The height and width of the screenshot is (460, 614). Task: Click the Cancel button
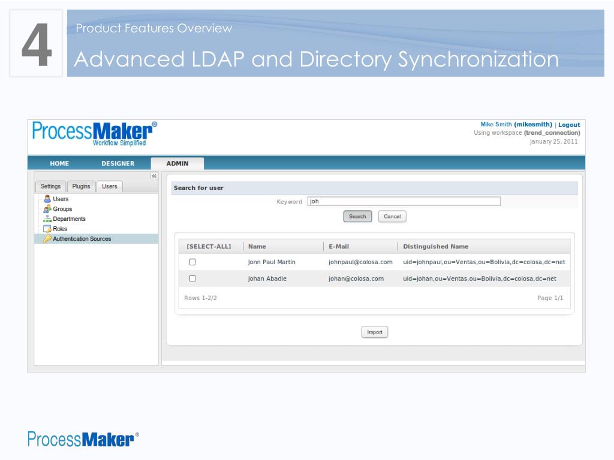pos(392,216)
